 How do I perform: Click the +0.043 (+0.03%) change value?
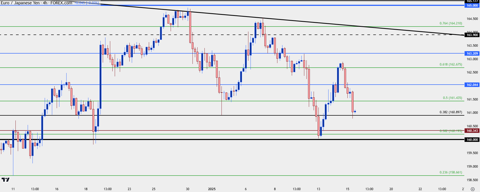87,3
